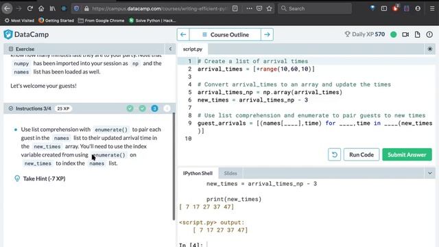
Task: Click the DataCamp logo
Action: pyautogui.click(x=26, y=34)
